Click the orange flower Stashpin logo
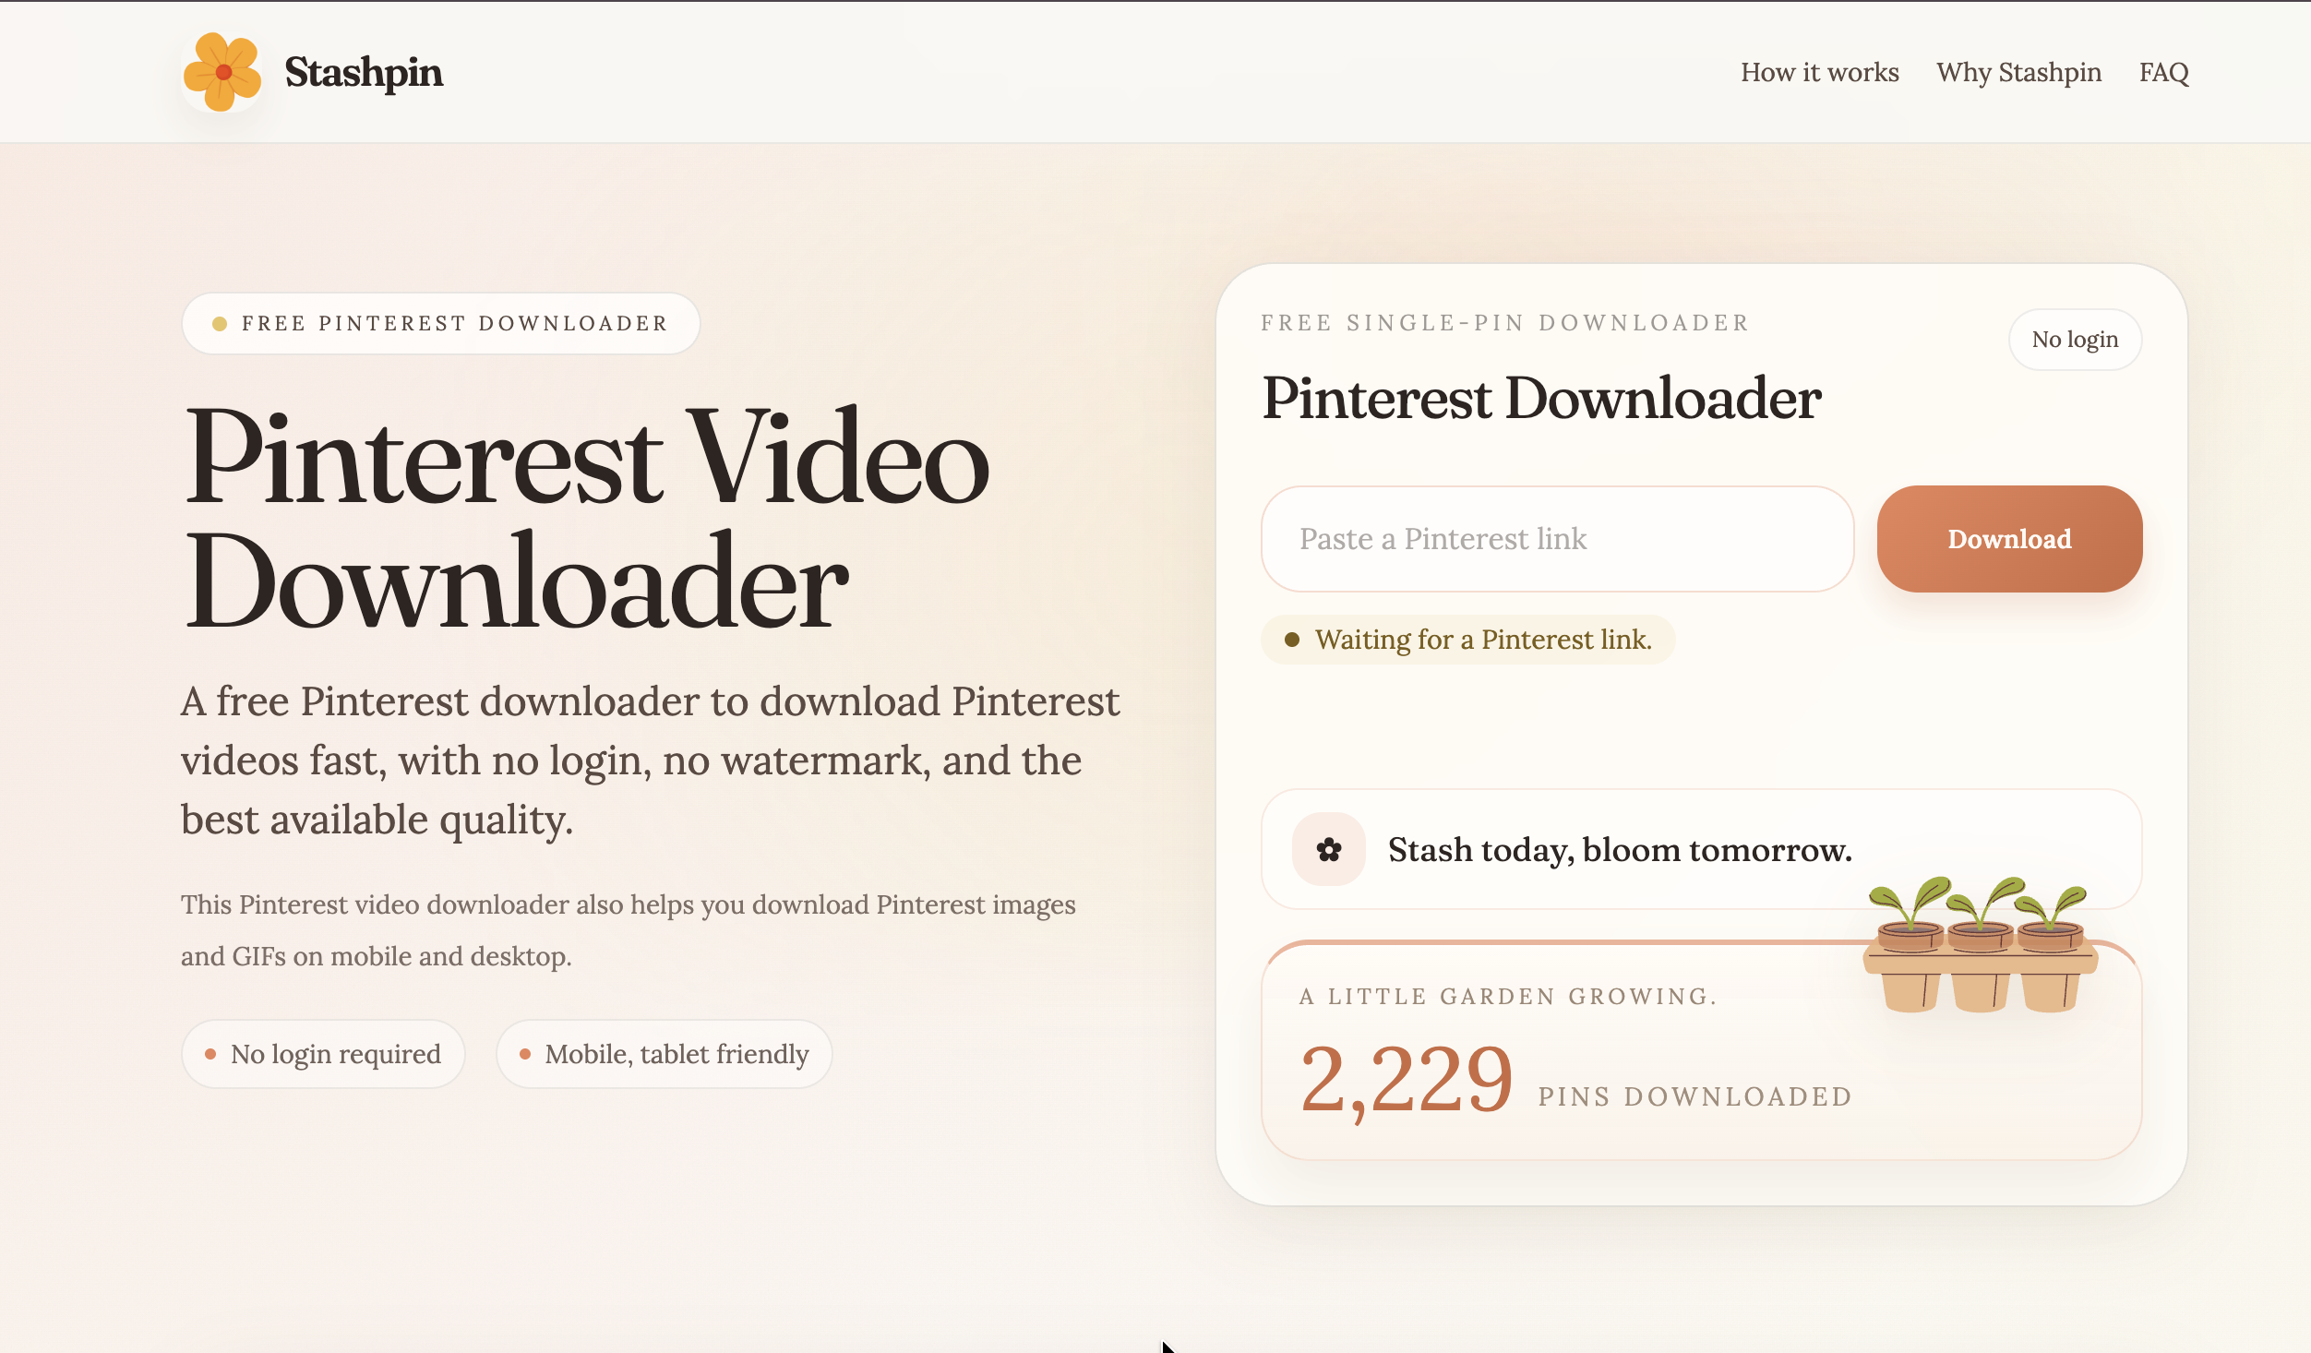The width and height of the screenshot is (2311, 1353). click(x=222, y=72)
